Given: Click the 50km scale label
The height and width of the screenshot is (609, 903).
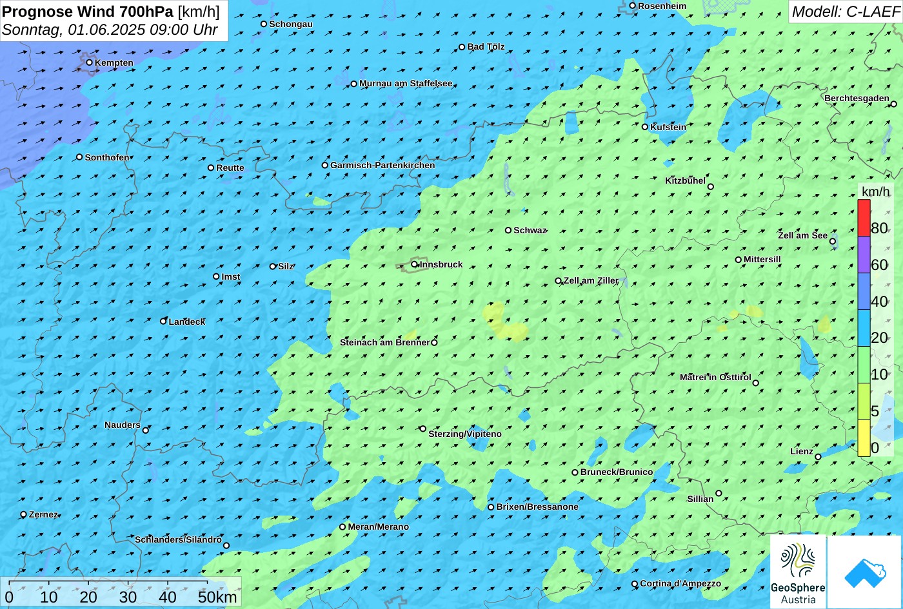Looking at the screenshot, I should [217, 597].
